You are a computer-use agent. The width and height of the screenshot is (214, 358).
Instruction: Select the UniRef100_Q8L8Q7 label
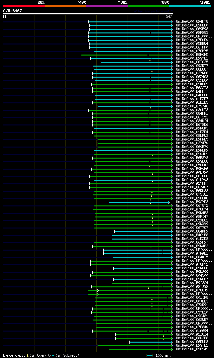pos(192,69)
